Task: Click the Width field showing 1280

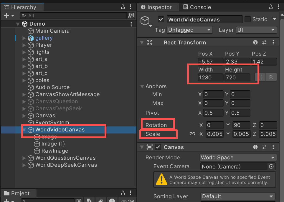Action: click(x=210, y=77)
